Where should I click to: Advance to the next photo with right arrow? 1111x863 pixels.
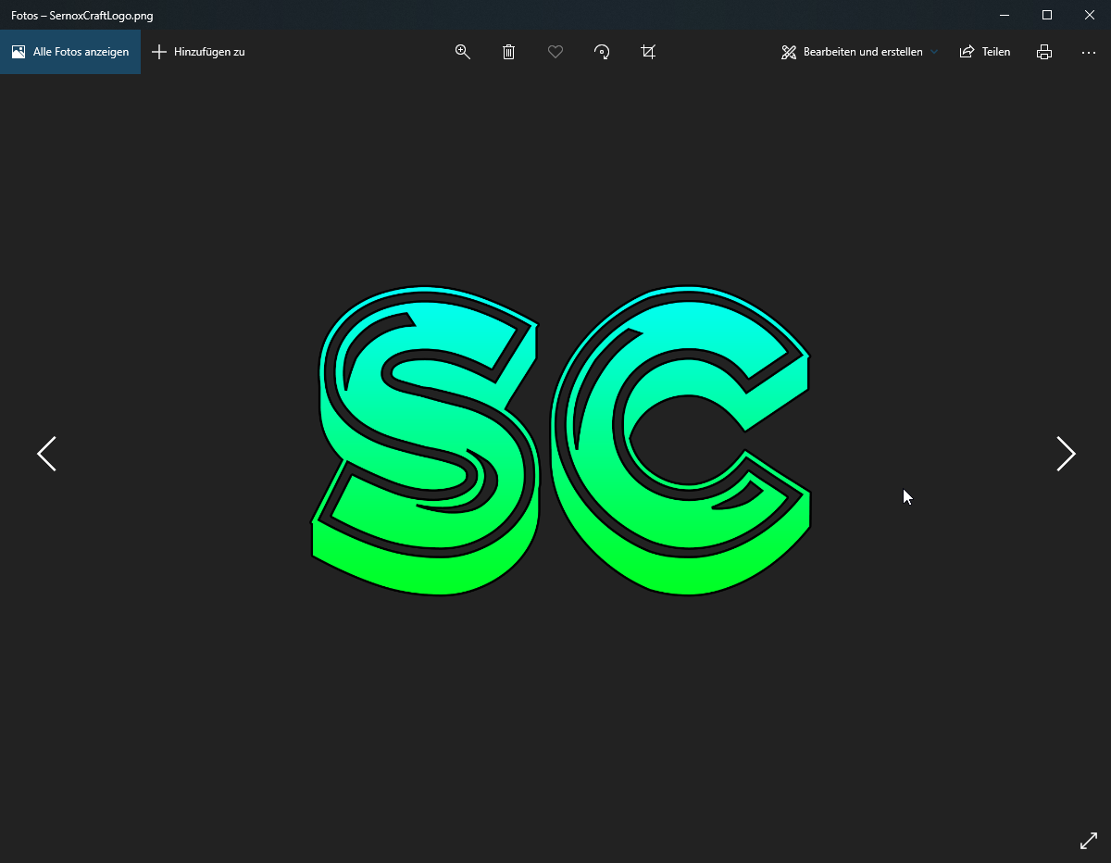(1066, 454)
